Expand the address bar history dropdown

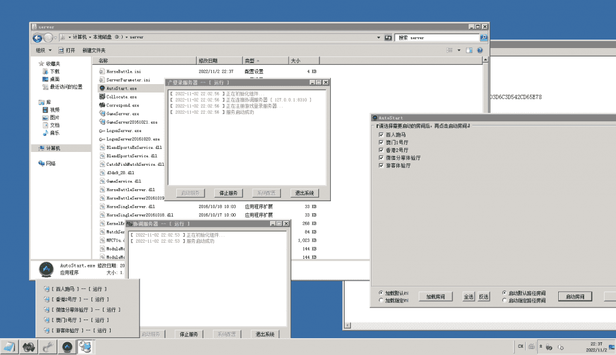pos(379,38)
